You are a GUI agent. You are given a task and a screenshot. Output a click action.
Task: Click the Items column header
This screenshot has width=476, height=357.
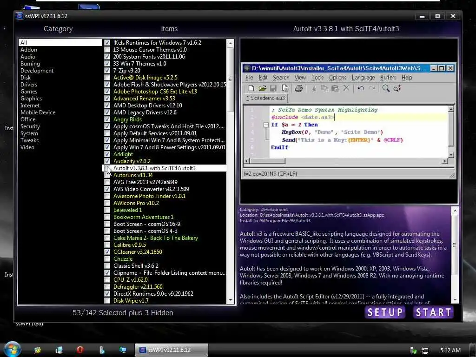click(169, 29)
